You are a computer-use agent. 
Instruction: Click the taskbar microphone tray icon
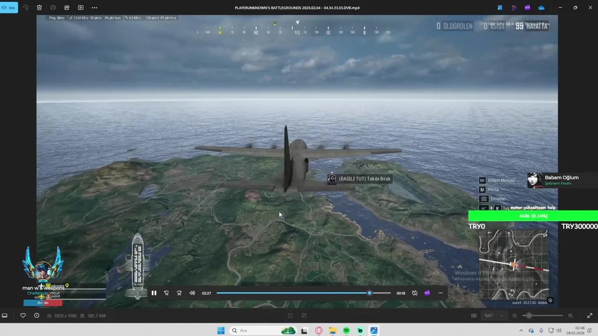tap(541, 330)
